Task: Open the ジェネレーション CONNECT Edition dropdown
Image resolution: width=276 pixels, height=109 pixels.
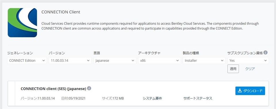Action: (x=27, y=61)
